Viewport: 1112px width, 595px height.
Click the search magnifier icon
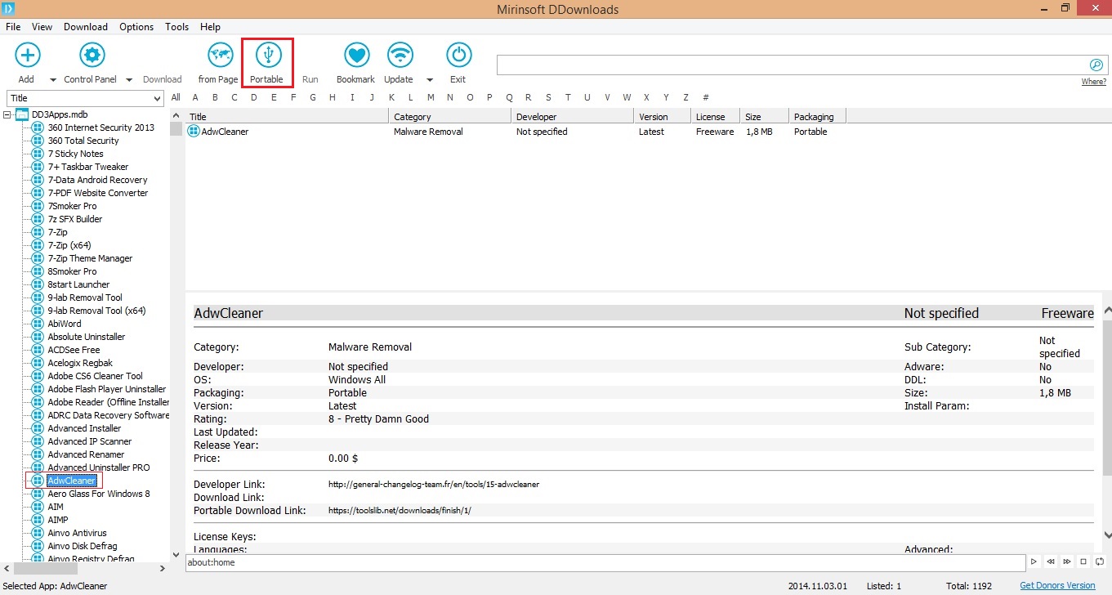click(1096, 65)
